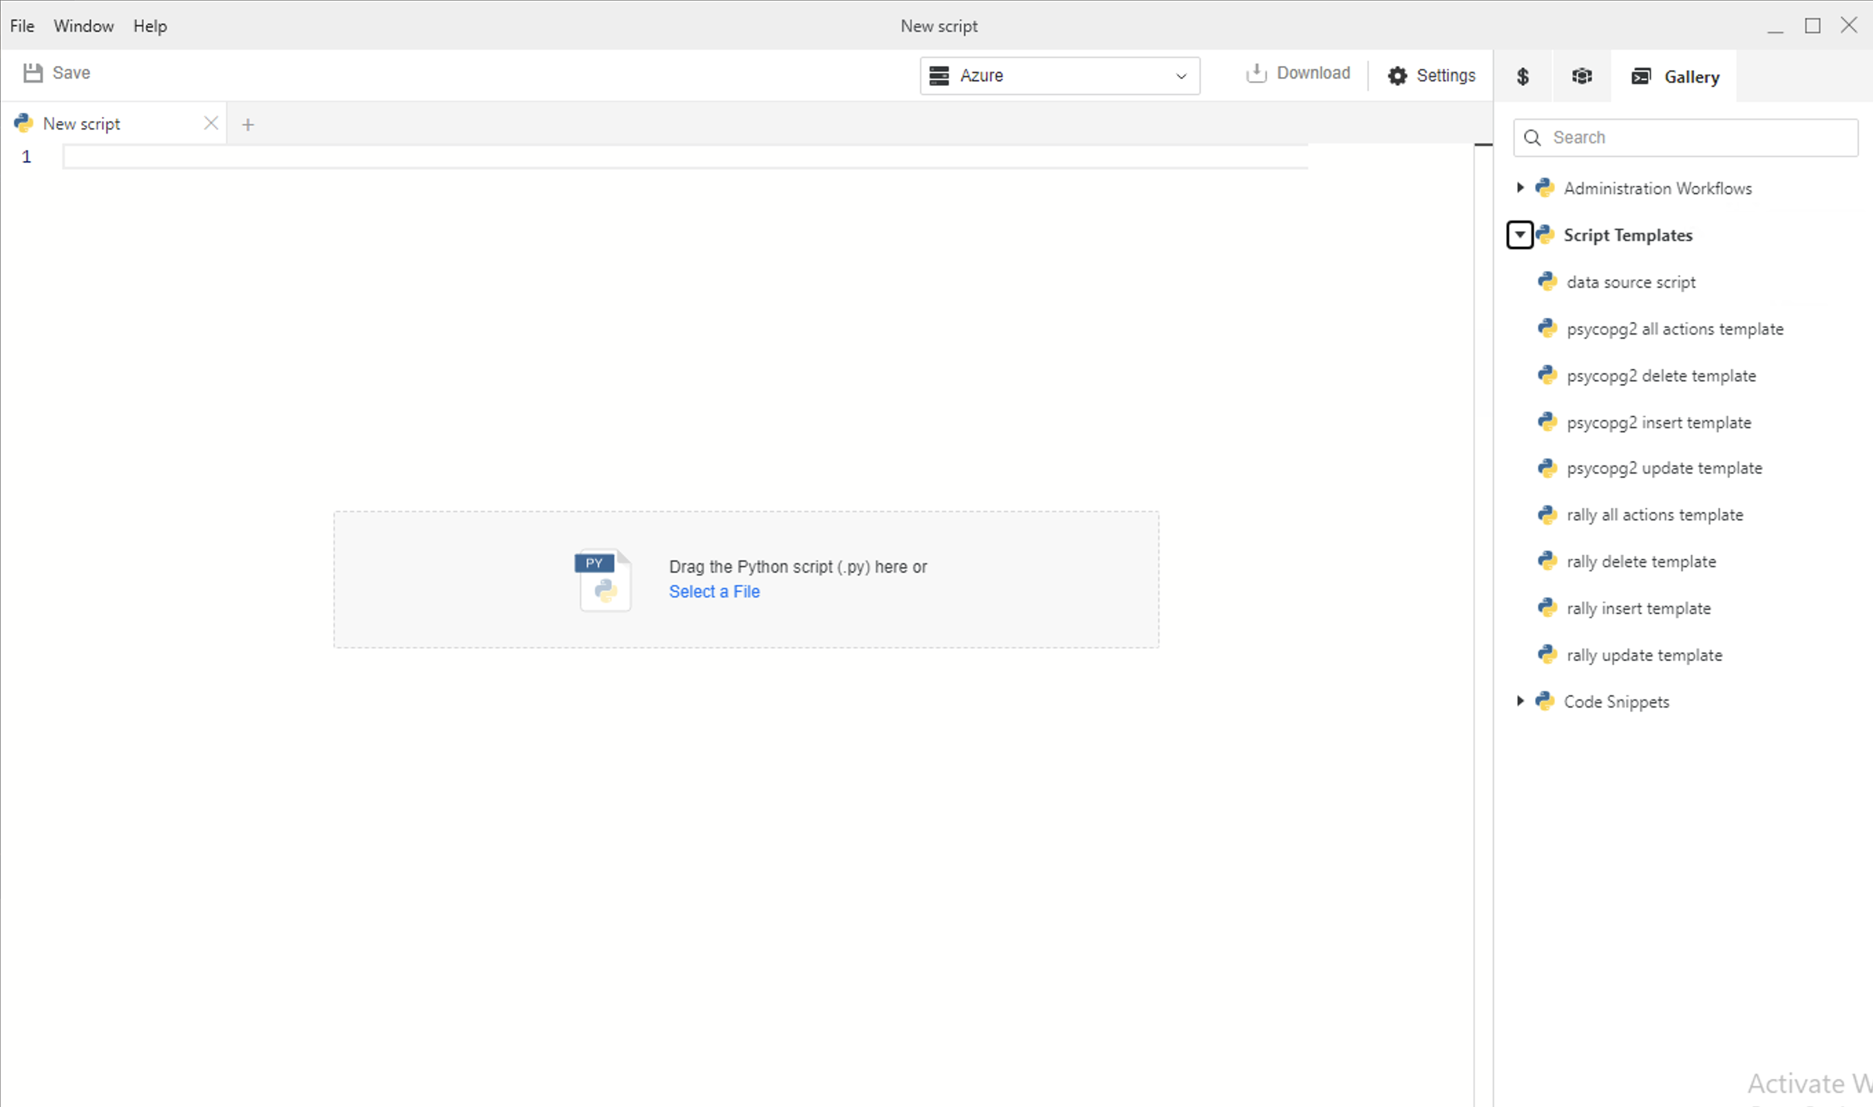The height and width of the screenshot is (1107, 1873).
Task: Click the Download icon in toolbar
Action: tap(1257, 73)
